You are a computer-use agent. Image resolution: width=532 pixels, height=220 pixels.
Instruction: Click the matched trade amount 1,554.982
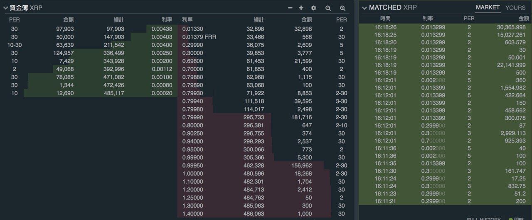[x=513, y=88]
